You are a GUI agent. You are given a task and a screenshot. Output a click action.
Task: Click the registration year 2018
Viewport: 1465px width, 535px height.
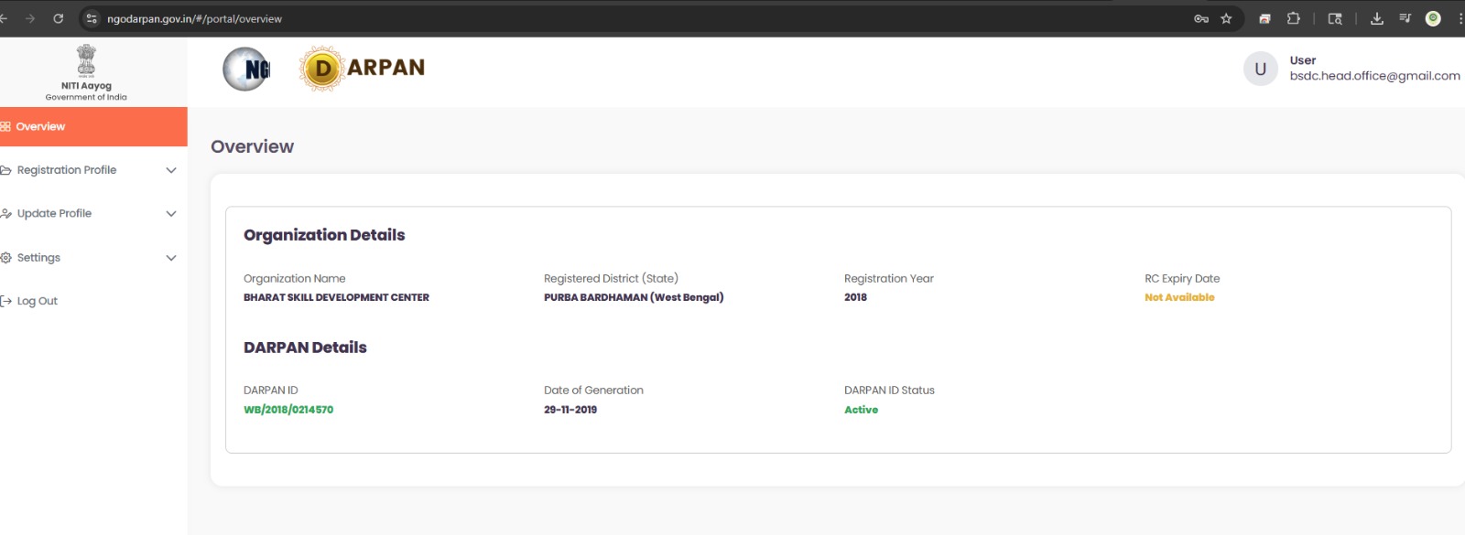[855, 297]
